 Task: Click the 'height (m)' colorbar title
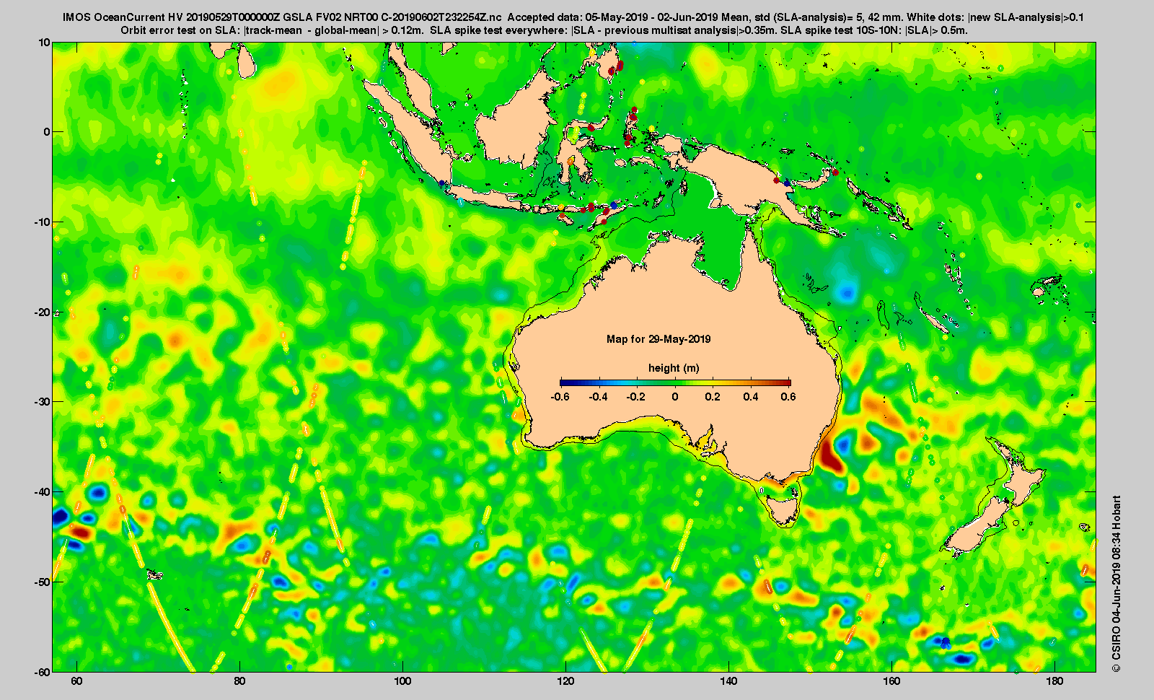click(674, 368)
